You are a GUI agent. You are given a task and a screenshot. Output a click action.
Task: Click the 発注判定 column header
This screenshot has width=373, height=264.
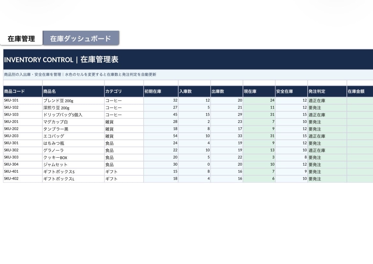coord(327,92)
